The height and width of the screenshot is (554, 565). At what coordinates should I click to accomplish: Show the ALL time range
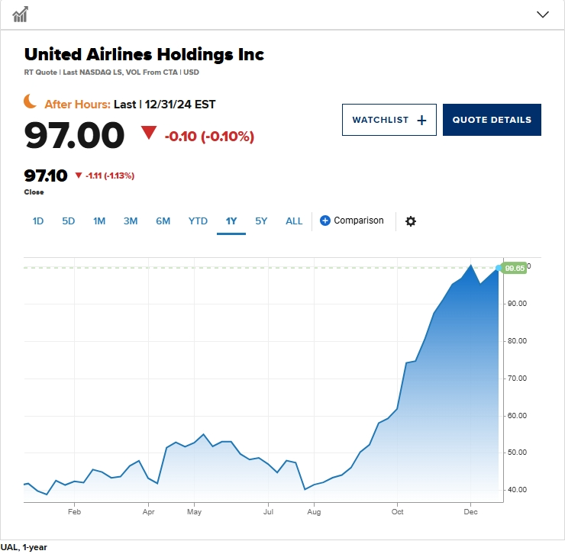[x=294, y=221]
